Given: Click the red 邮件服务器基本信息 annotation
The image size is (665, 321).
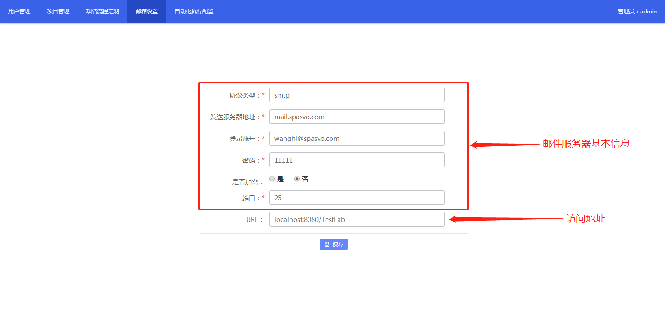Looking at the screenshot, I should pyautogui.click(x=586, y=144).
